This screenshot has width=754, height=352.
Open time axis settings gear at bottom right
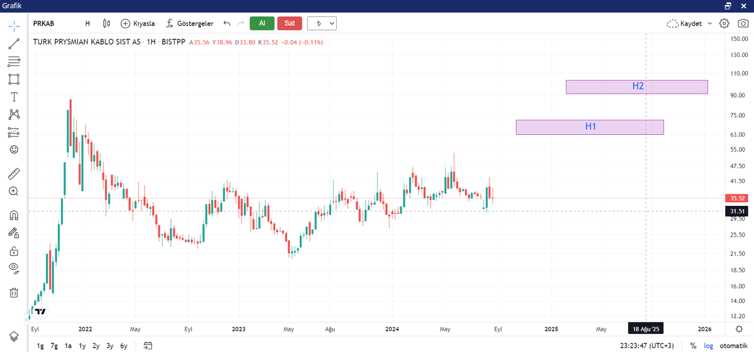click(738, 329)
